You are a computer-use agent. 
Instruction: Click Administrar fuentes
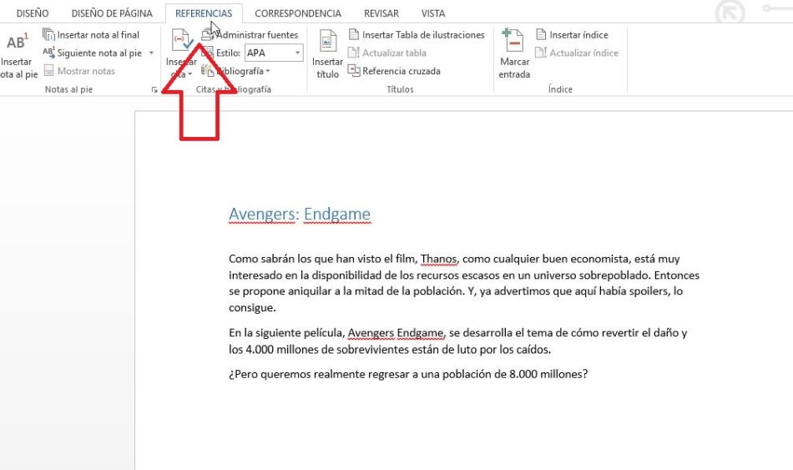(250, 35)
